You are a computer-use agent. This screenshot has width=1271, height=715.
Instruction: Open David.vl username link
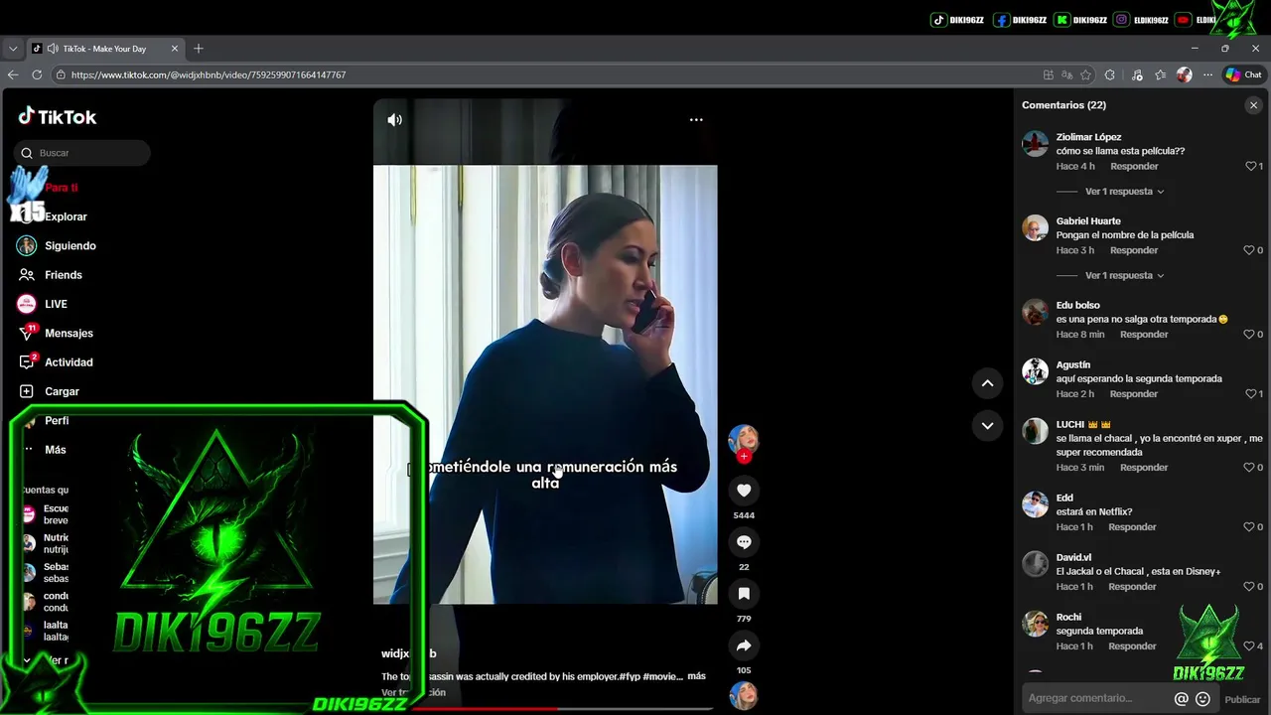[1073, 558]
